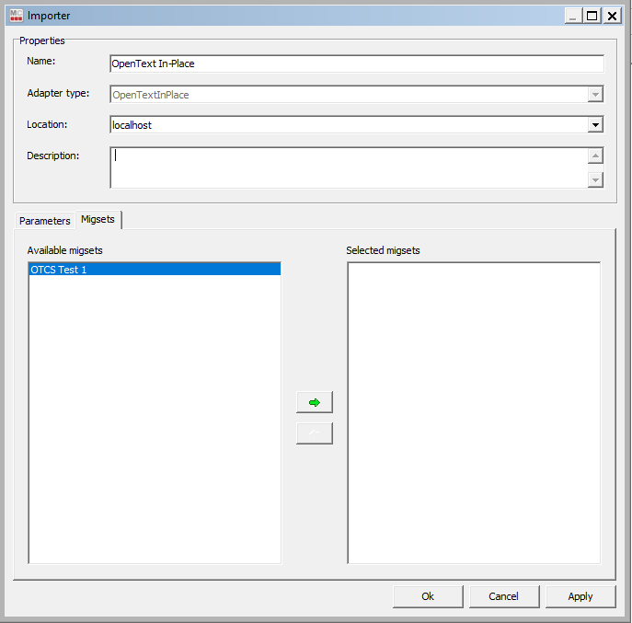
Task: Maximize the Importer window
Action: pyautogui.click(x=592, y=16)
